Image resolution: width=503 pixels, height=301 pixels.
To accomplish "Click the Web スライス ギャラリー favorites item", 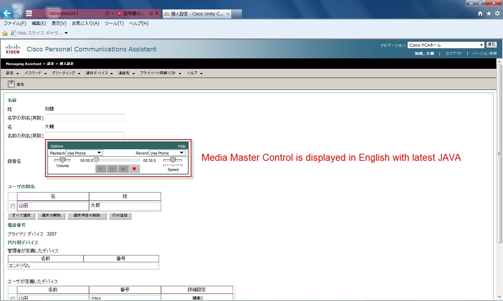I will (37, 33).
